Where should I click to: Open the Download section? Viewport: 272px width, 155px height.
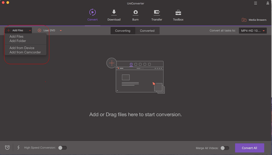[114, 15]
